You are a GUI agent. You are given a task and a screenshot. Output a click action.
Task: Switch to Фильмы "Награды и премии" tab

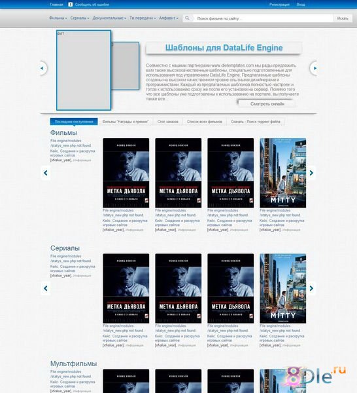pyautogui.click(x=126, y=122)
